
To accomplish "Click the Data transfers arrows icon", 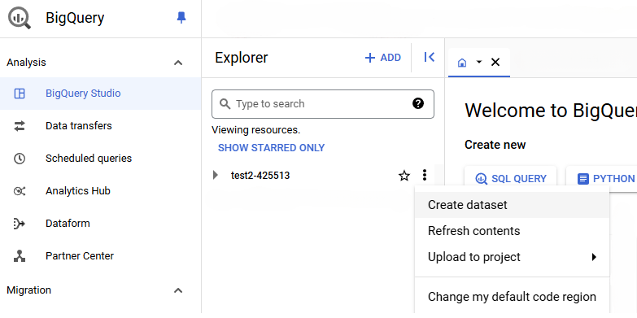I will point(20,126).
